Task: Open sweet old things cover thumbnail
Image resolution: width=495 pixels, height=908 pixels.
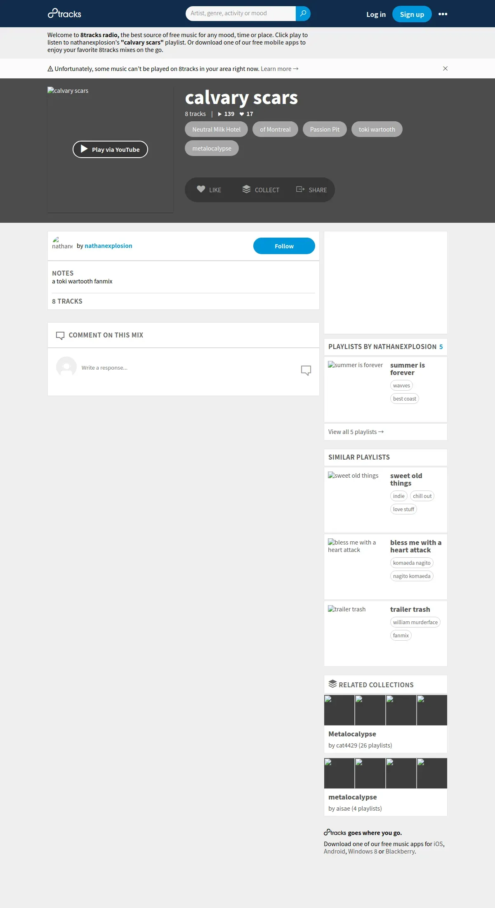Action: click(x=357, y=500)
